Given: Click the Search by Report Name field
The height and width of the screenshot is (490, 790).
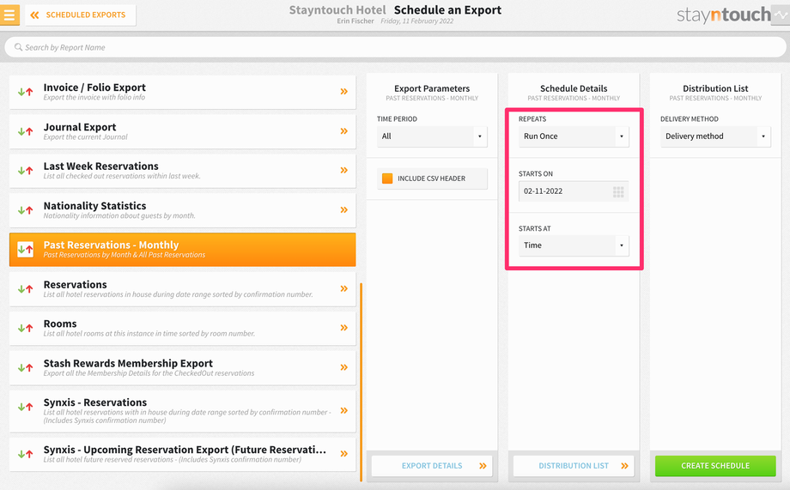Looking at the screenshot, I should point(395,47).
